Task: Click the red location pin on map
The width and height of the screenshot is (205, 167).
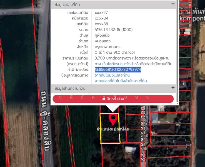Action: point(113,119)
